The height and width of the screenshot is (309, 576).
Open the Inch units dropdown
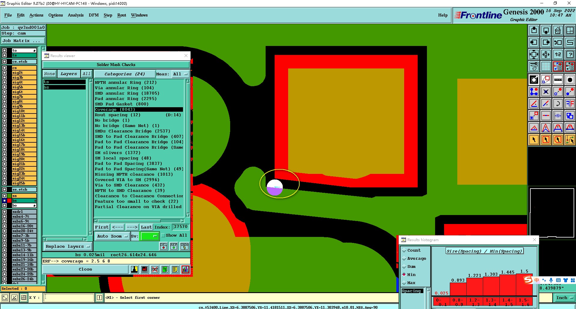click(564, 298)
